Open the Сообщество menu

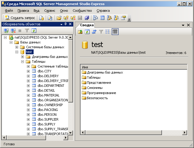[82, 11]
